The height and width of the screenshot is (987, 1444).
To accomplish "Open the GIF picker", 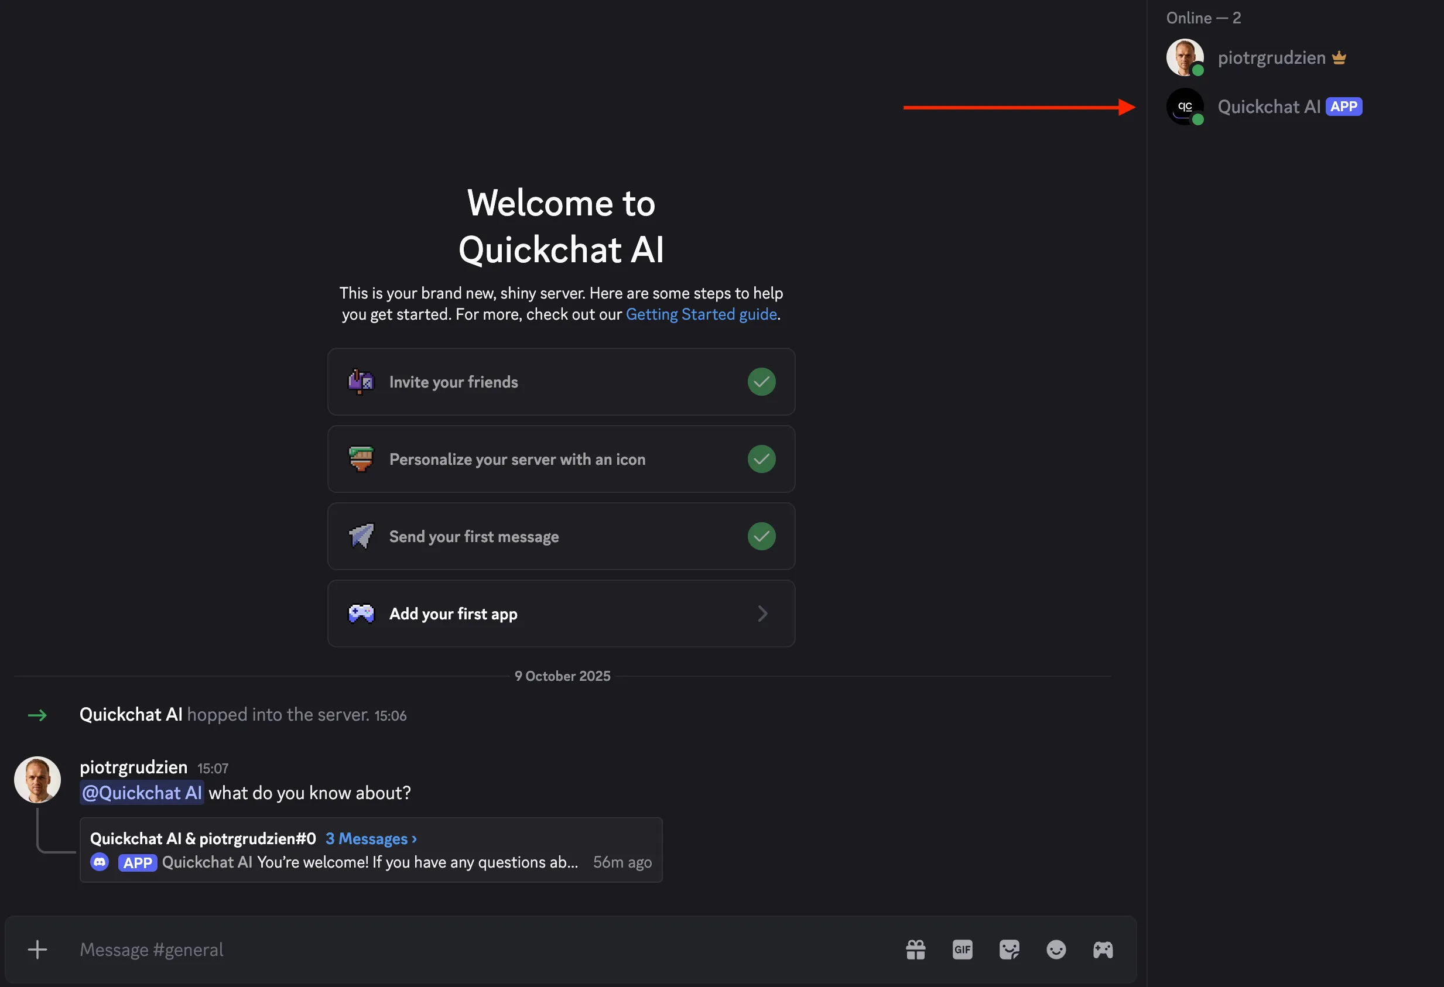I will (x=963, y=949).
